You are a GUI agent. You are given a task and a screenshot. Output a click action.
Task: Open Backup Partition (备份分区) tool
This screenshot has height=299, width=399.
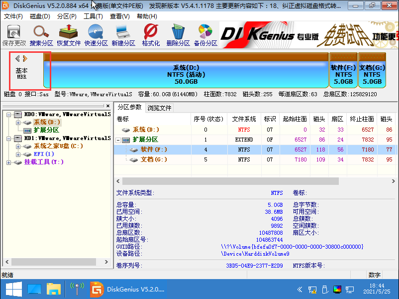[205, 35]
